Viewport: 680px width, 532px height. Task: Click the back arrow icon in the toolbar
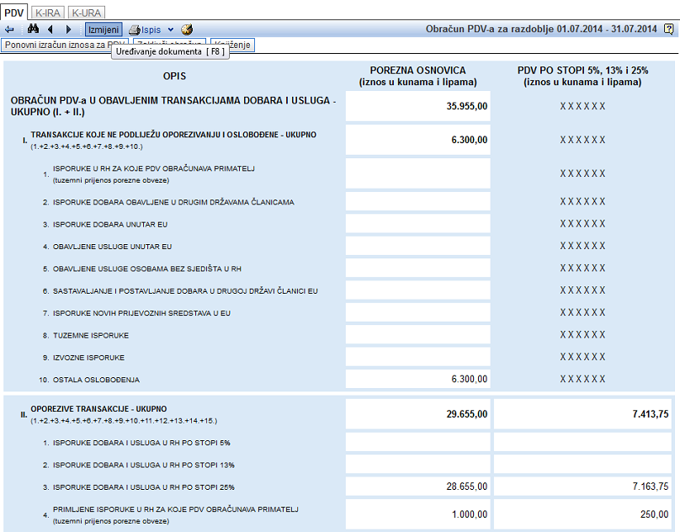[x=9, y=29]
